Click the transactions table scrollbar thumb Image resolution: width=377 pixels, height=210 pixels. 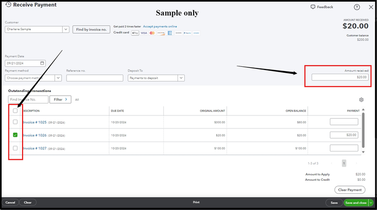point(363,130)
